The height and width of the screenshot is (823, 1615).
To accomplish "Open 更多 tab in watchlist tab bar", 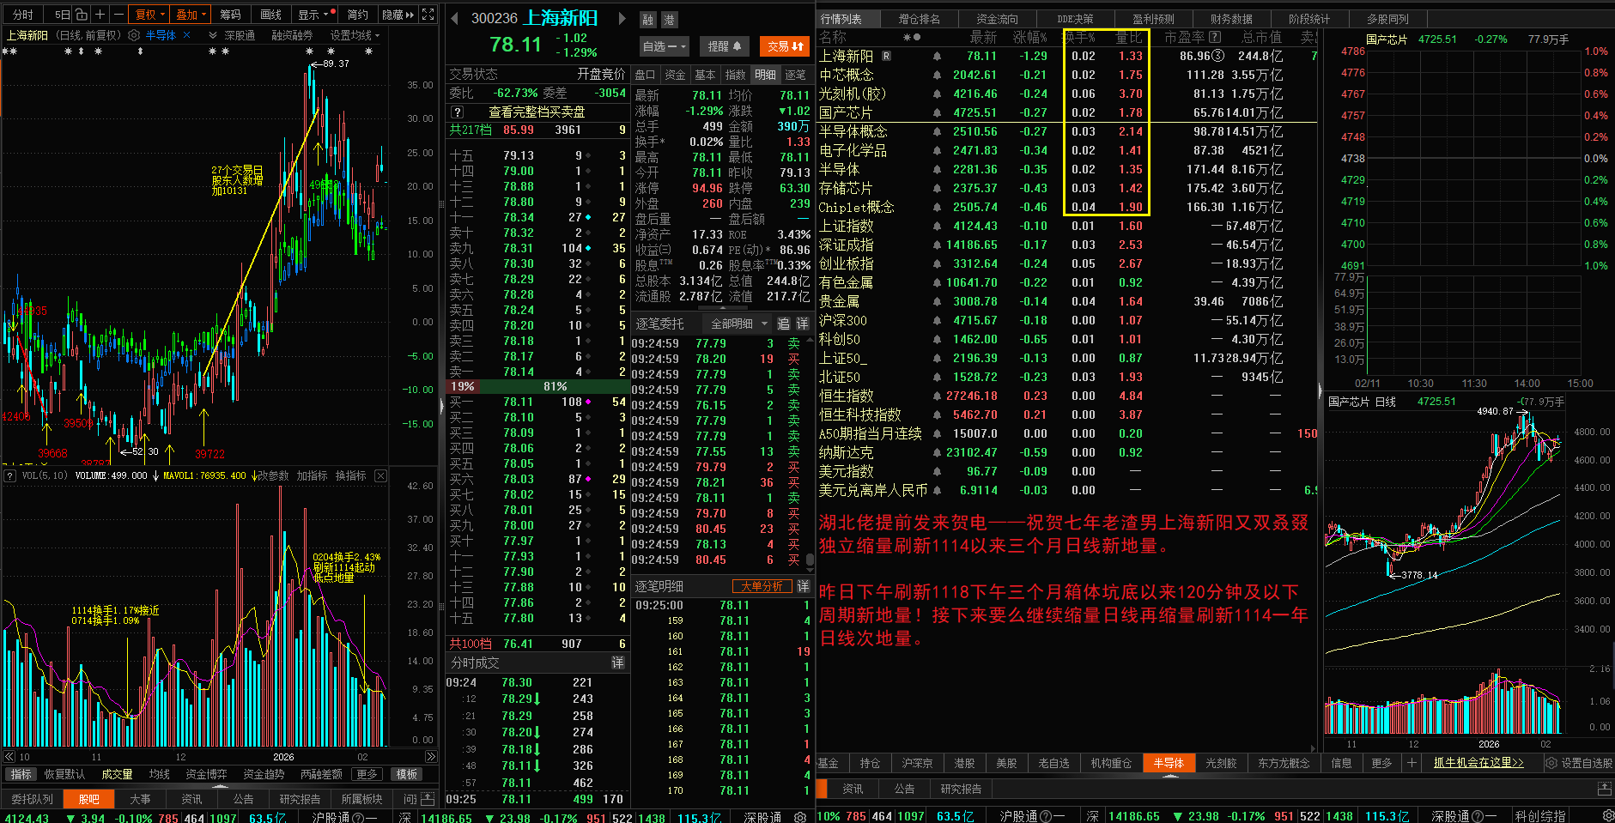I will click(x=1382, y=763).
